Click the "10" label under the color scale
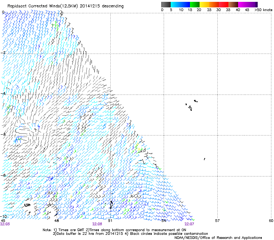Viewport: 274px width, 240px height. point(181,10)
